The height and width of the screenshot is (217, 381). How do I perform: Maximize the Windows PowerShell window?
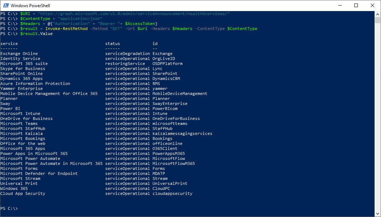pos(356,5)
